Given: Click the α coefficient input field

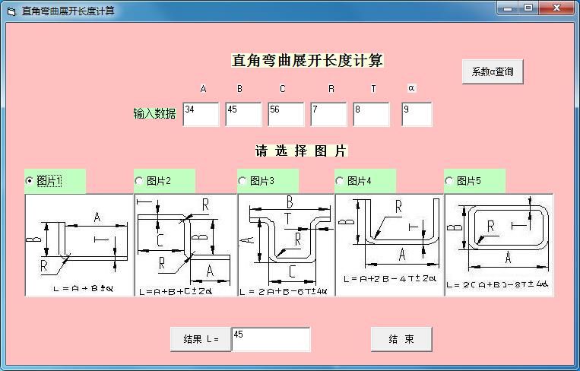Looking at the screenshot, I should pyautogui.click(x=417, y=114).
